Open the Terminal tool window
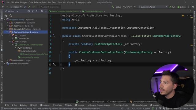Viewport: 196px width, 110px height. coord(80,105)
